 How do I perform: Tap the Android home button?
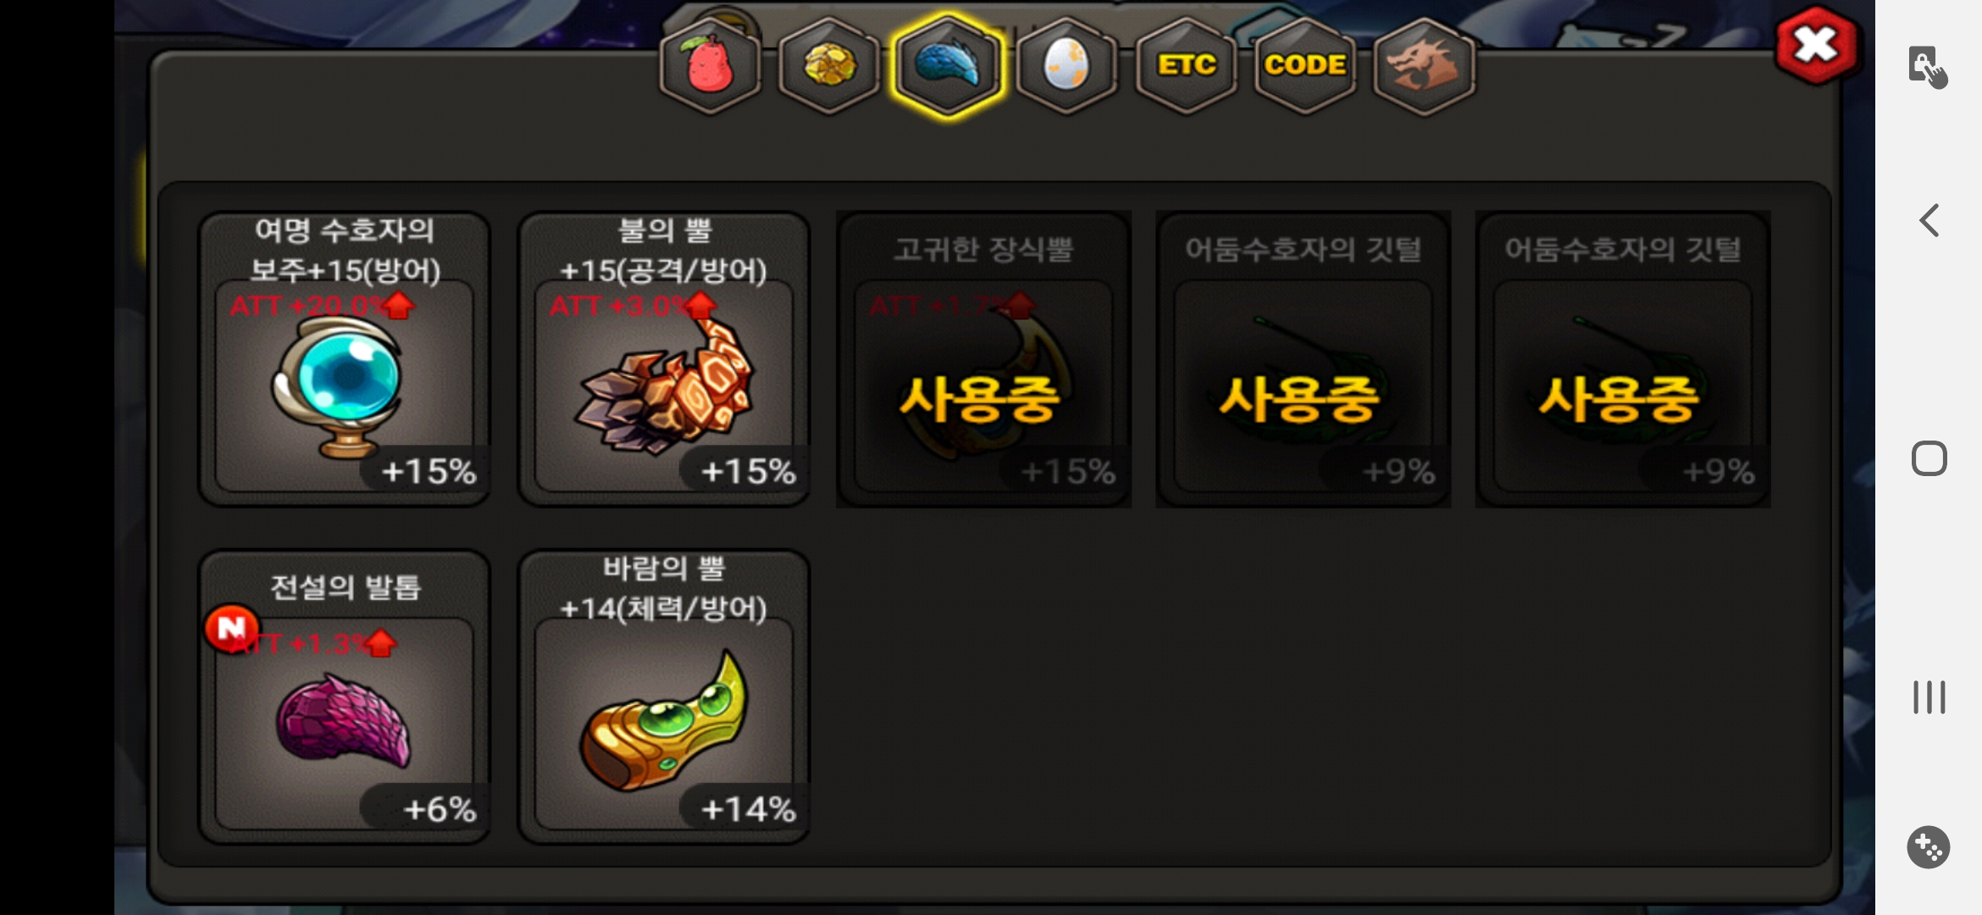pos(1929,458)
